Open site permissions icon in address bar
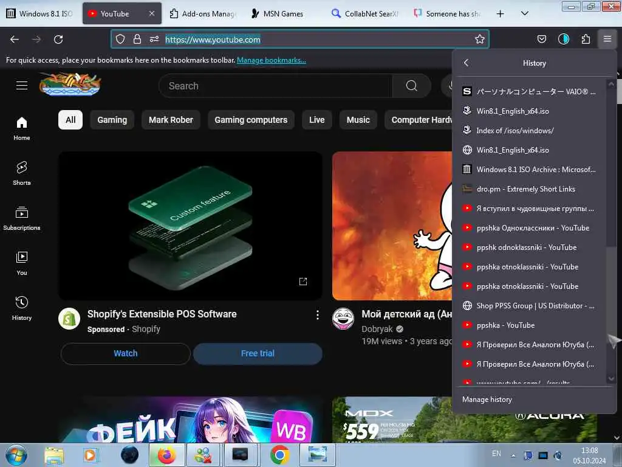Screen dimensions: 622x467 click(154, 39)
